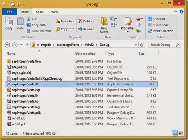Viewport: 188px width, 140px height.
Task: Select sapIntegralVerts.pdb file
Action: point(82,113)
